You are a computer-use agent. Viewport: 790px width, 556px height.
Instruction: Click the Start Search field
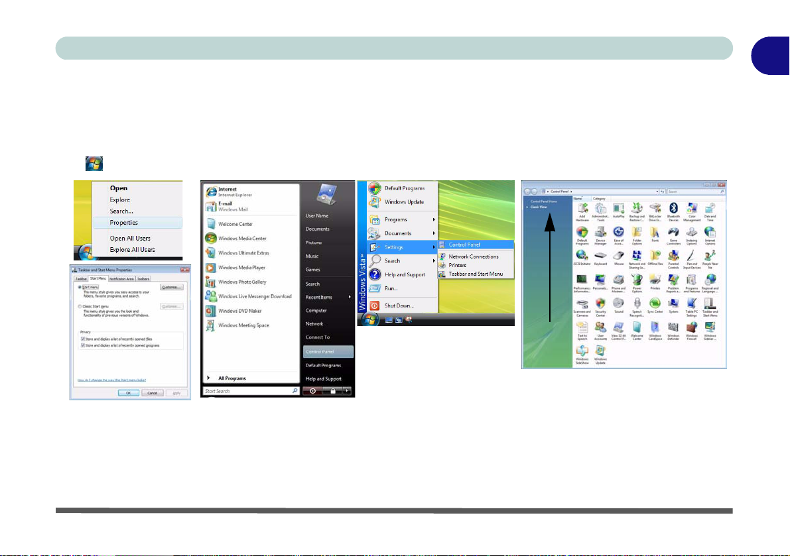(x=251, y=391)
